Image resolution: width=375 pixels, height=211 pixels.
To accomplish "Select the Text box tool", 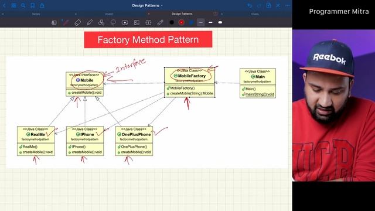I will pos(148,22).
